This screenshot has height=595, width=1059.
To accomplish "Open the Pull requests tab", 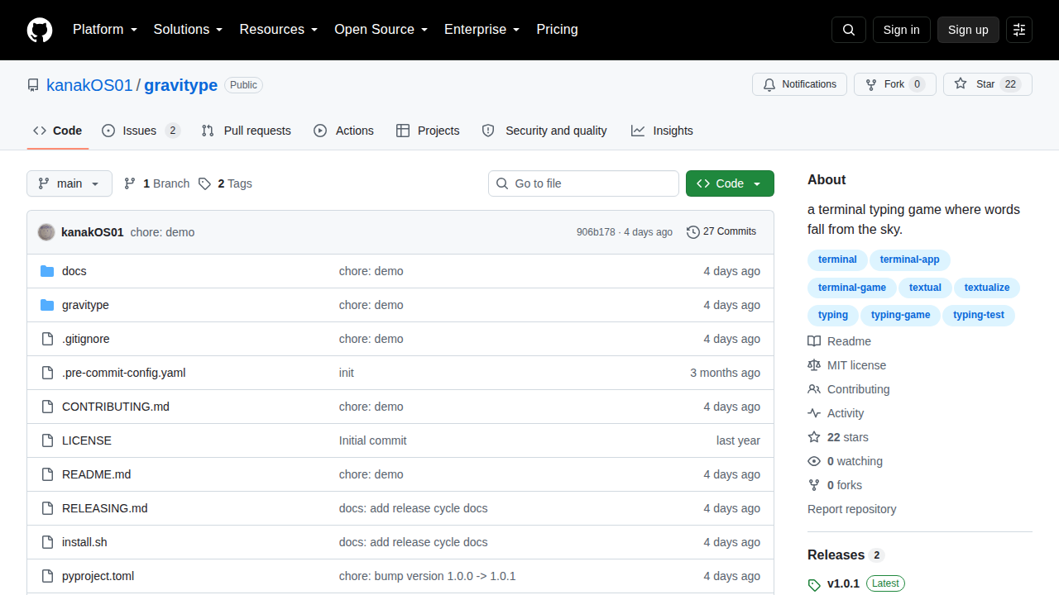I will point(247,131).
